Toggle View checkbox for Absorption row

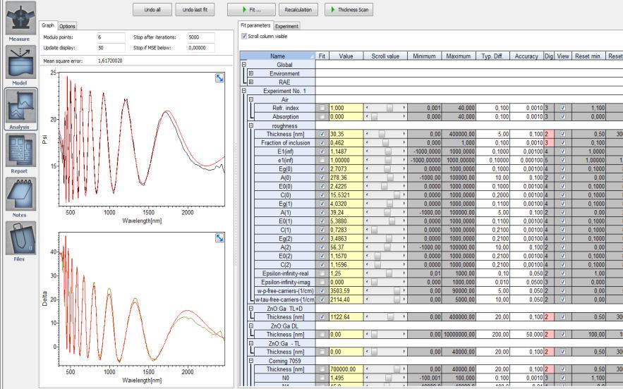coord(562,117)
